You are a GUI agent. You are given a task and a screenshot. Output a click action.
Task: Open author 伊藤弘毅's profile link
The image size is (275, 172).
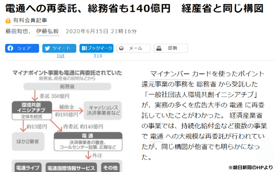[47, 32]
